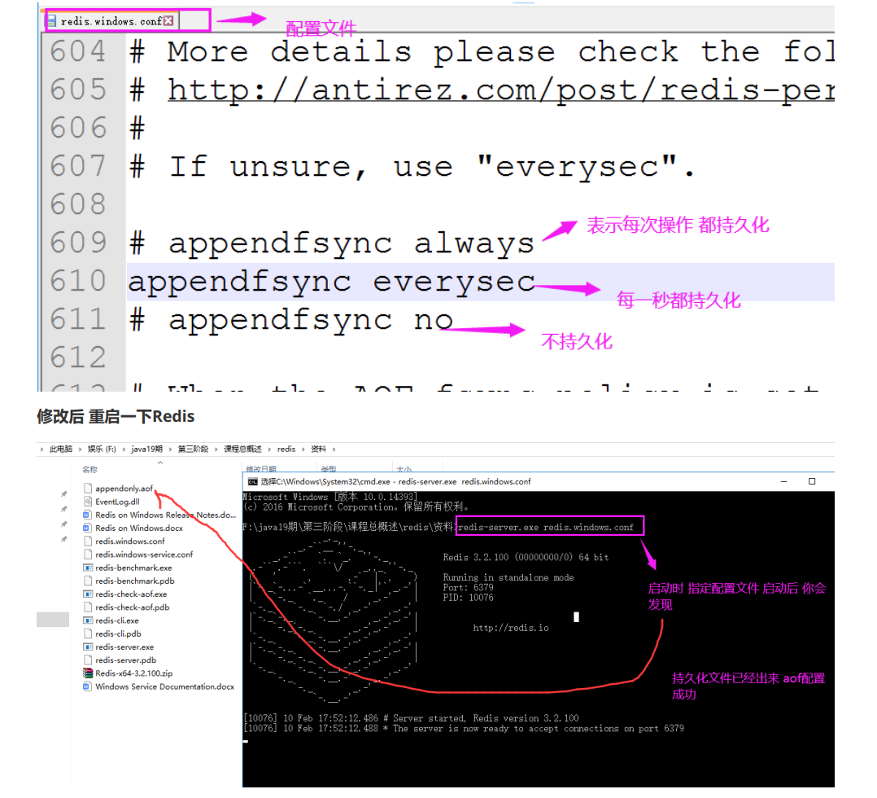877x798 pixels.
Task: Click line number 609 in the margin
Action: 78,243
